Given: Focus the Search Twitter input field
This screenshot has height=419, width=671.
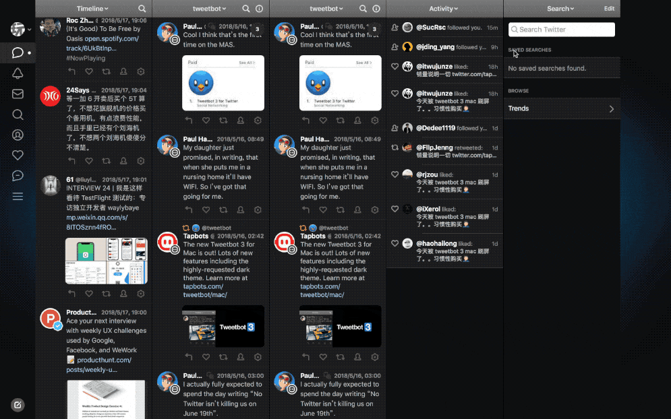Looking at the screenshot, I should (x=562, y=30).
